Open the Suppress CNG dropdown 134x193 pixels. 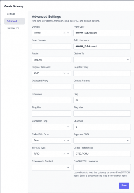coord(102,140)
